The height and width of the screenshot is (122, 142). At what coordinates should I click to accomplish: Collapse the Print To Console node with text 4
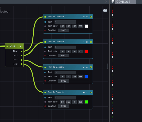tap(84, 92)
